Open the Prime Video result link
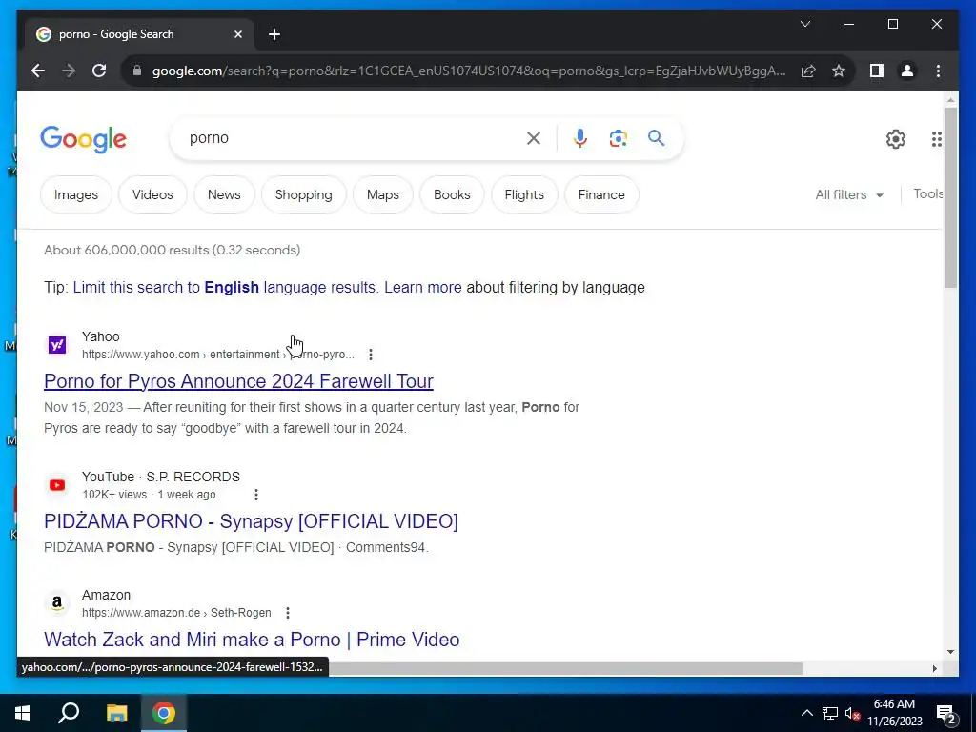The image size is (976, 732). coord(252,640)
